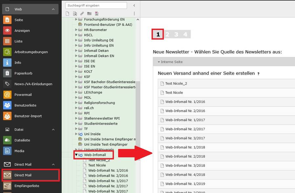The height and width of the screenshot is (193, 295).
Task: Click the folder icon in tree toolbar
Action: 89,13
